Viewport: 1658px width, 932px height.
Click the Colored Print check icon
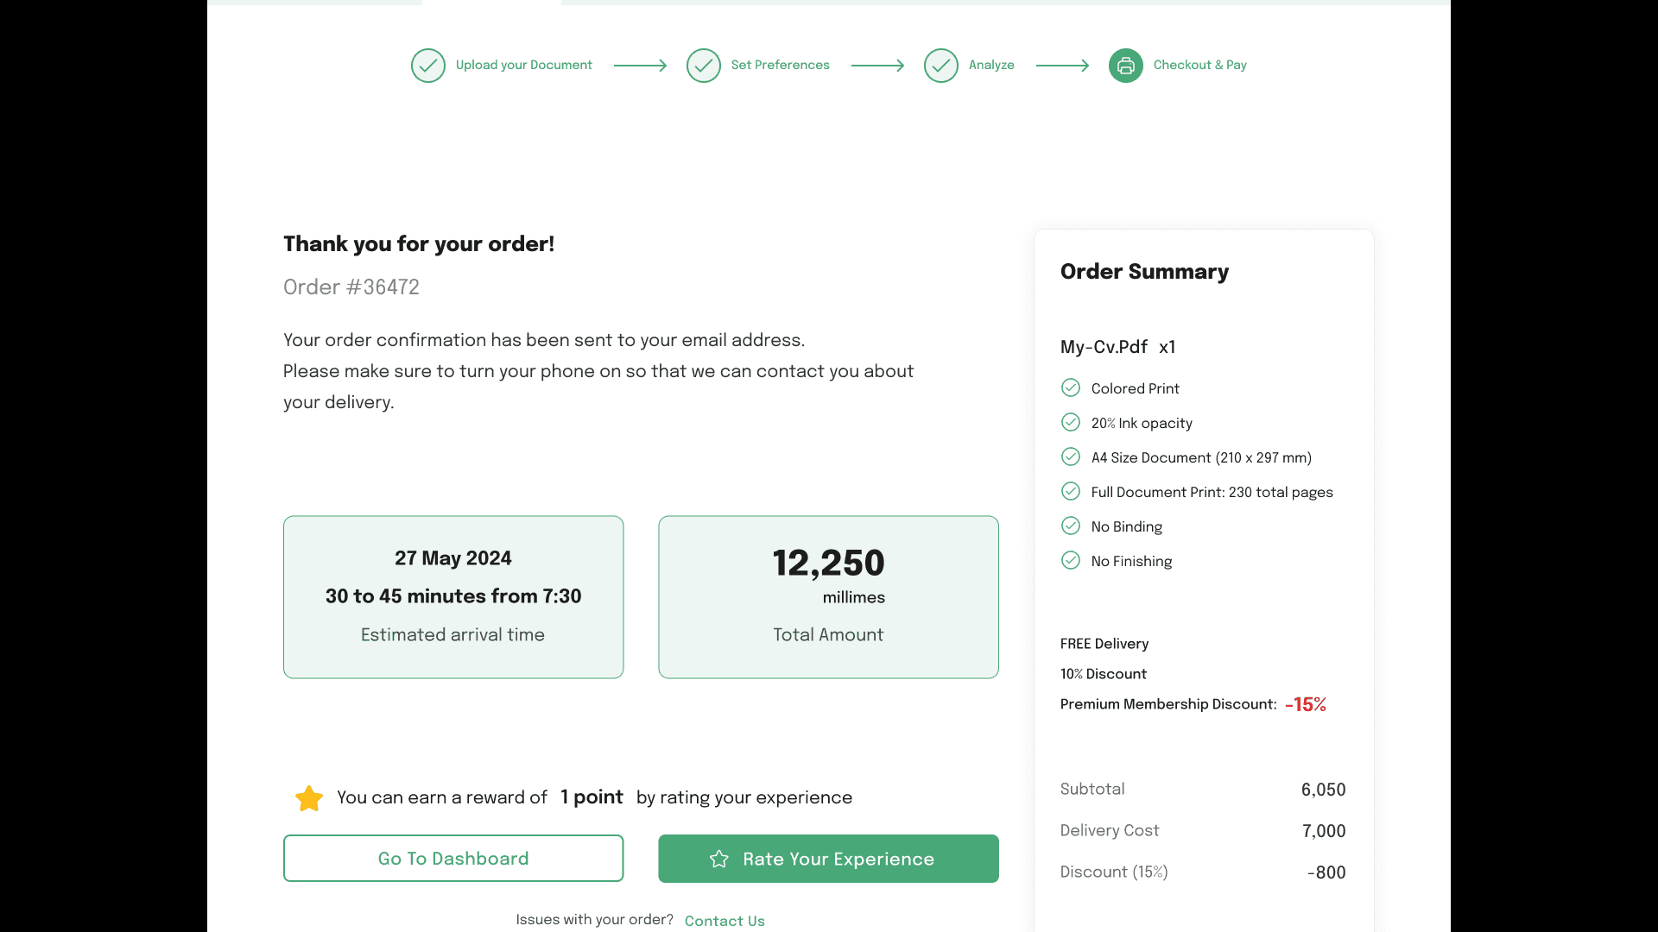(x=1070, y=388)
